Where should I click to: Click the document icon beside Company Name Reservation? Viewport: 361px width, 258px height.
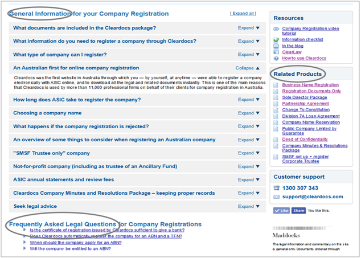click(276, 122)
